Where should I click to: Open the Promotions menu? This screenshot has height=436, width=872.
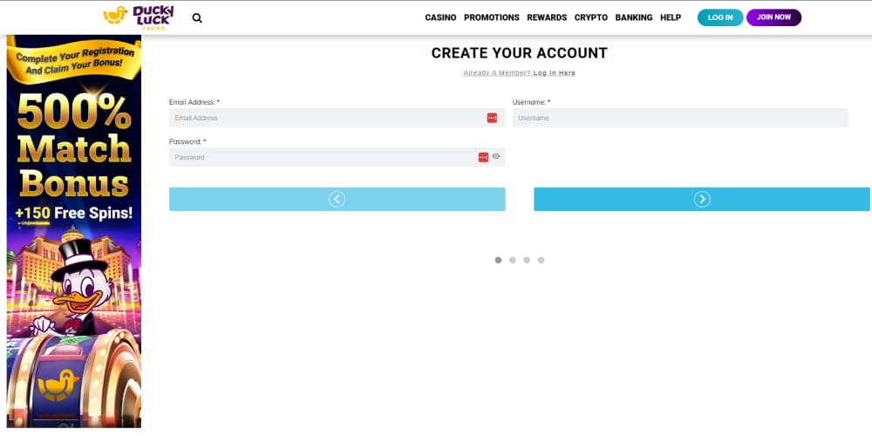tap(492, 17)
